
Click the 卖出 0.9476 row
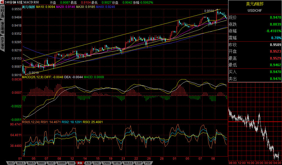click(255, 79)
